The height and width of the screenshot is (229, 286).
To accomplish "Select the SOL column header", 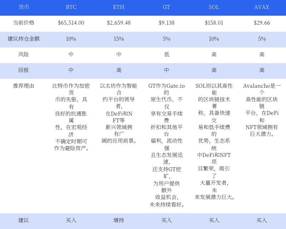I will (214, 7).
